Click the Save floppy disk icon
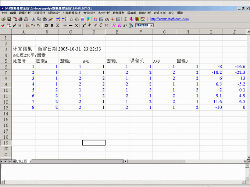The image size is (250, 187). pyautogui.click(x=9, y=19)
